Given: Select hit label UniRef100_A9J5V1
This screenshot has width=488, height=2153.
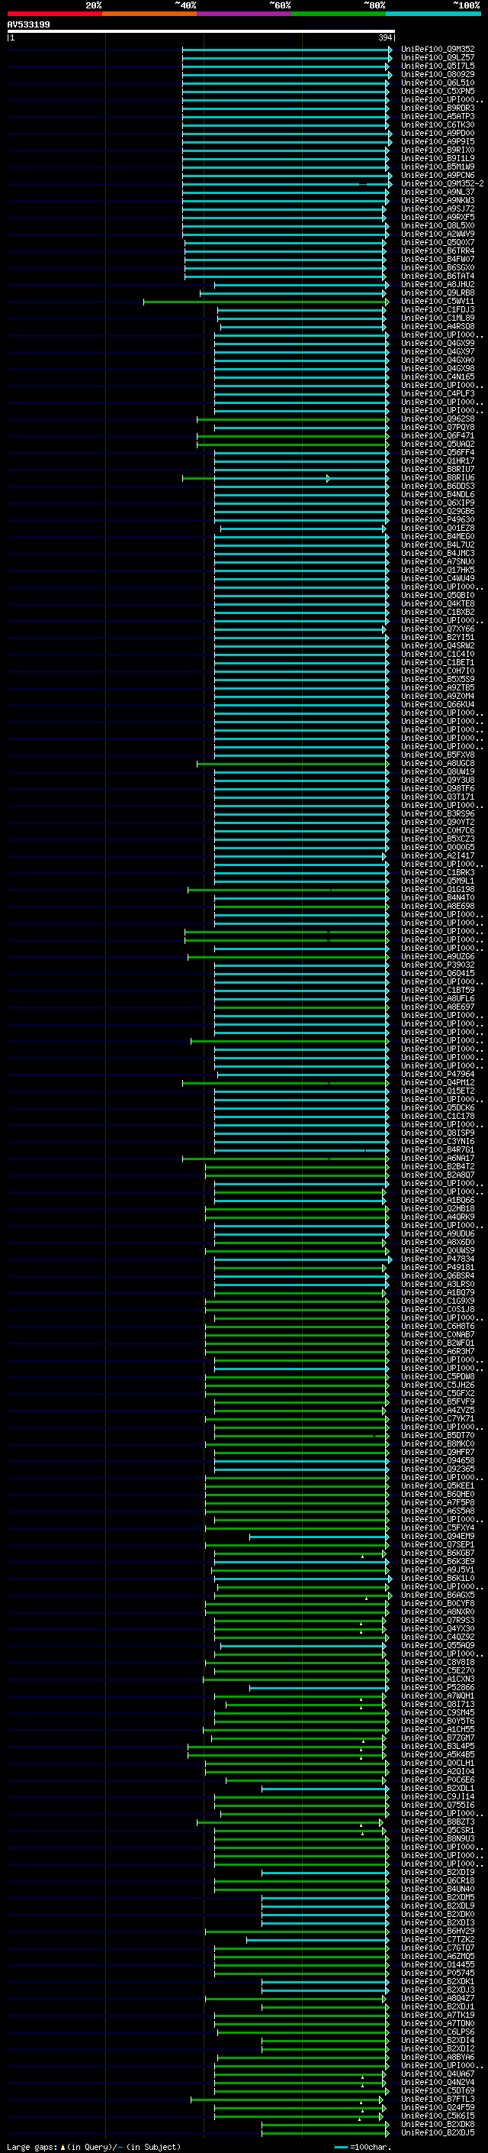Looking at the screenshot, I should 438,1569.
